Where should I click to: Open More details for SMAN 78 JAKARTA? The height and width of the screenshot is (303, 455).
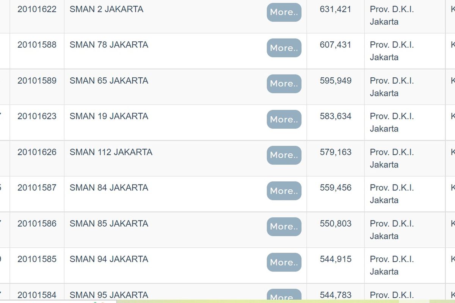(x=284, y=48)
